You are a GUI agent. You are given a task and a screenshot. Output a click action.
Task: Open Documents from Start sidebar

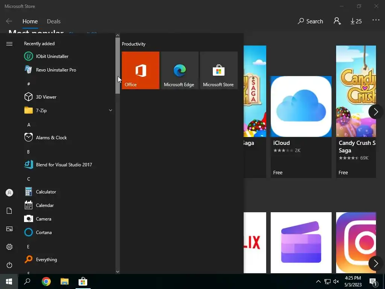coord(9,211)
